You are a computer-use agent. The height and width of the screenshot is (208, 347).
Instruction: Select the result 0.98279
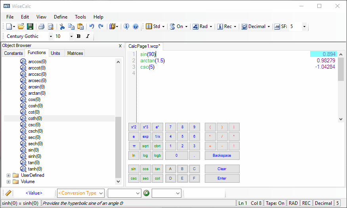pyautogui.click(x=326, y=60)
